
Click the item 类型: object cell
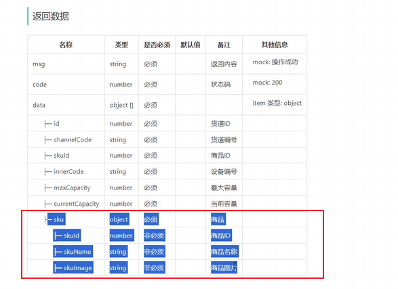click(277, 103)
